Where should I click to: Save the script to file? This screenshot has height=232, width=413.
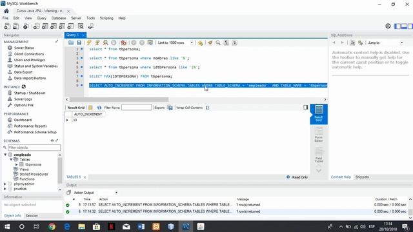79,43
